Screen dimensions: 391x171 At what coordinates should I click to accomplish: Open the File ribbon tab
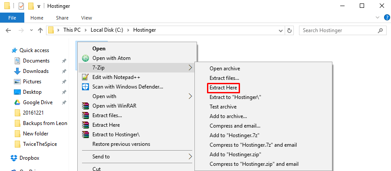[x=12, y=18]
